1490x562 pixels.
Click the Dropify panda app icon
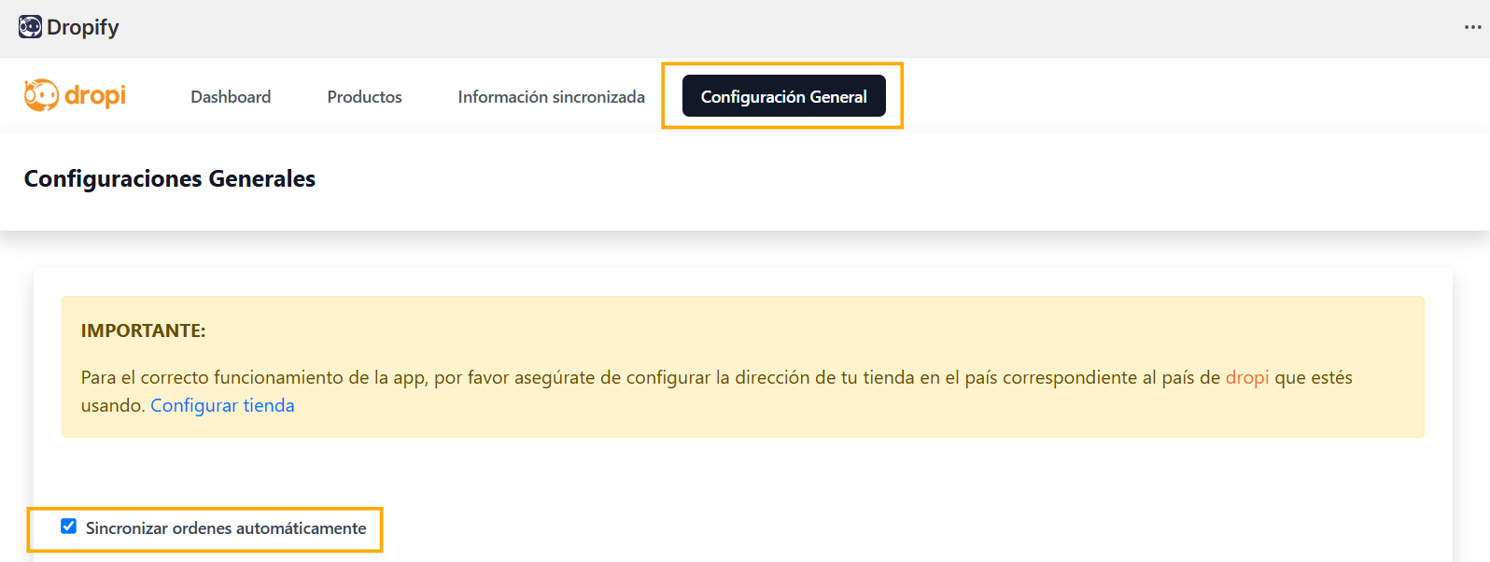point(30,27)
